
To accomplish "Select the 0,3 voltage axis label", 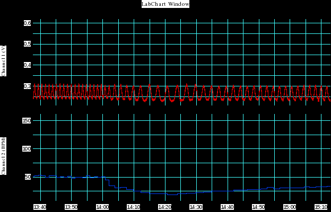I will (28, 86).
